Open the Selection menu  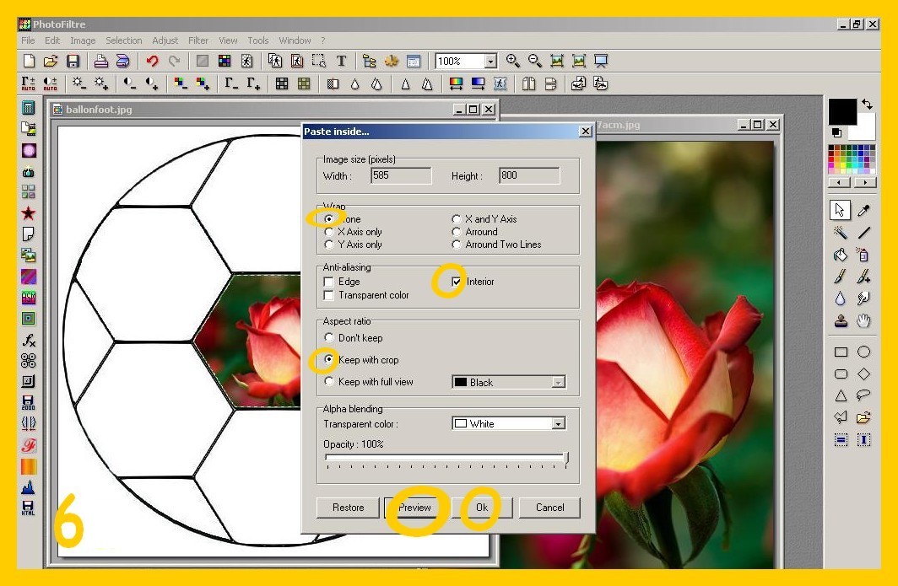click(x=124, y=40)
